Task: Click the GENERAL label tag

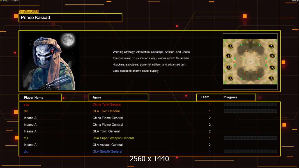Action: 29,11
